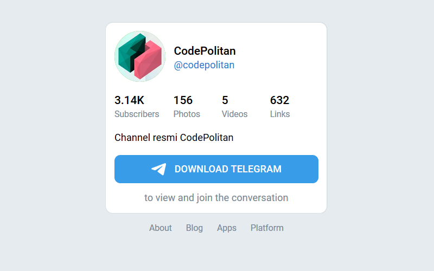Open the Blog footer link

point(194,228)
